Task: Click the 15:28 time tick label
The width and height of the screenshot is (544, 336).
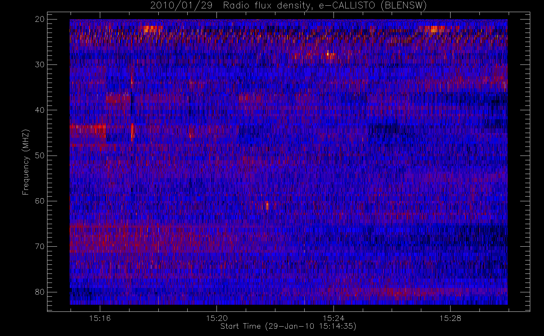Action: pyautogui.click(x=450, y=318)
